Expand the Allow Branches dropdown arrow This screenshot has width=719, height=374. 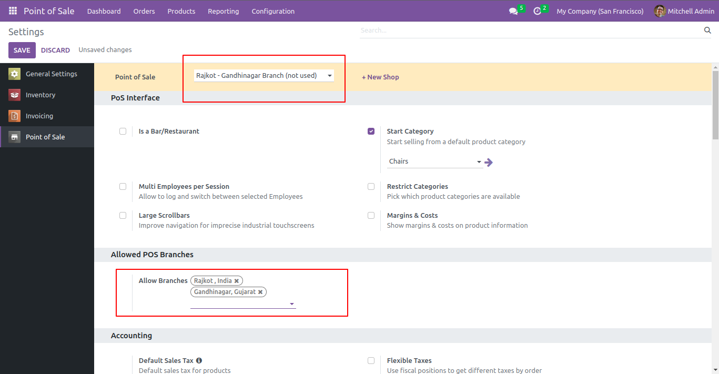click(292, 304)
